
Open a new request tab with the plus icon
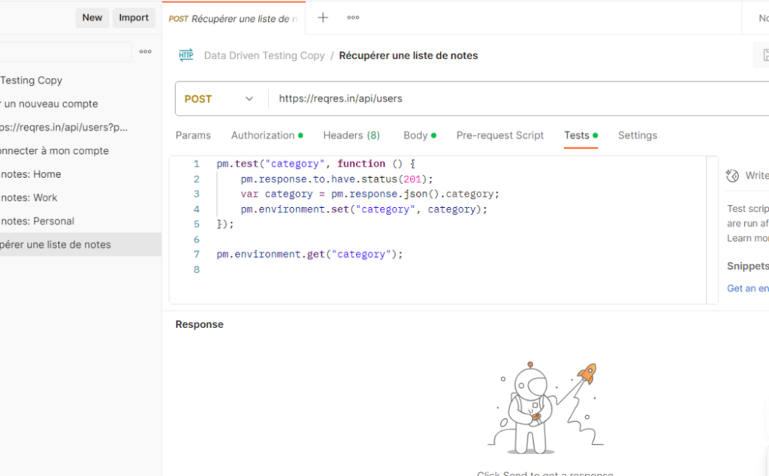[x=322, y=17]
